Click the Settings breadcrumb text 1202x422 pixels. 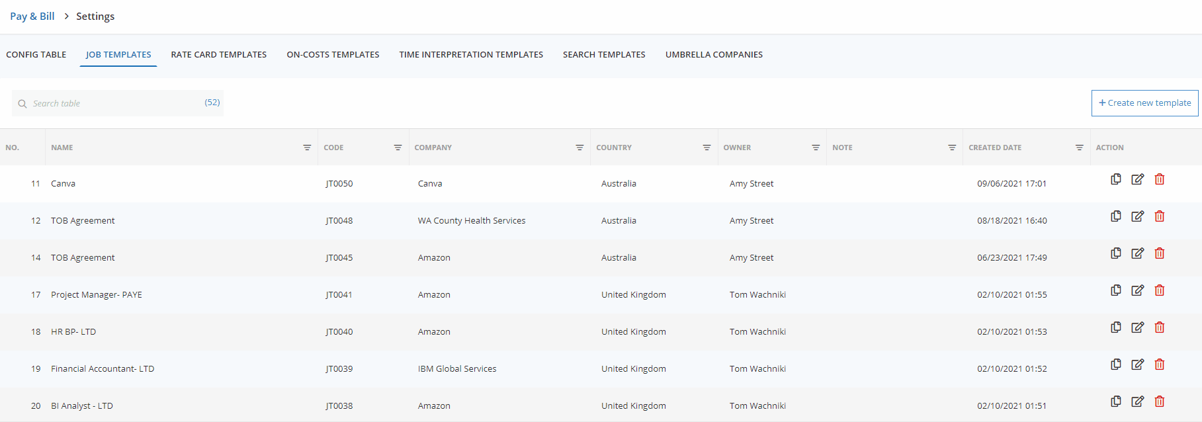95,17
